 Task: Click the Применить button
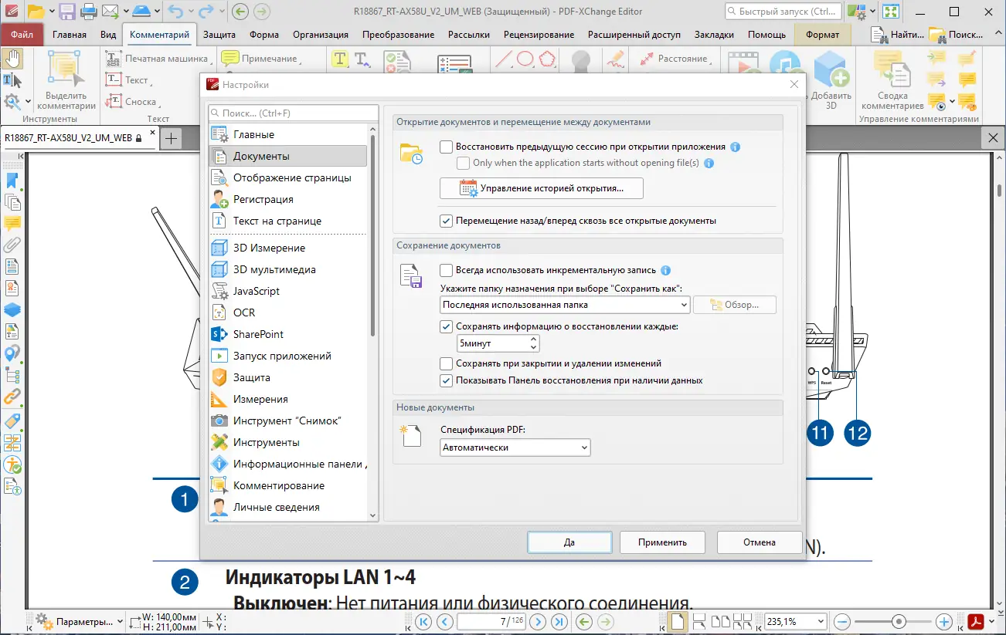[662, 542]
